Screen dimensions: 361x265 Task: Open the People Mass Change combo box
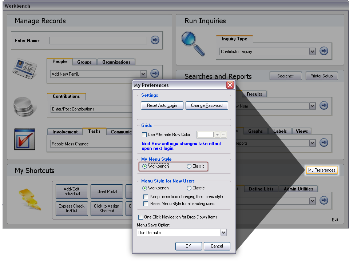pos(91,144)
